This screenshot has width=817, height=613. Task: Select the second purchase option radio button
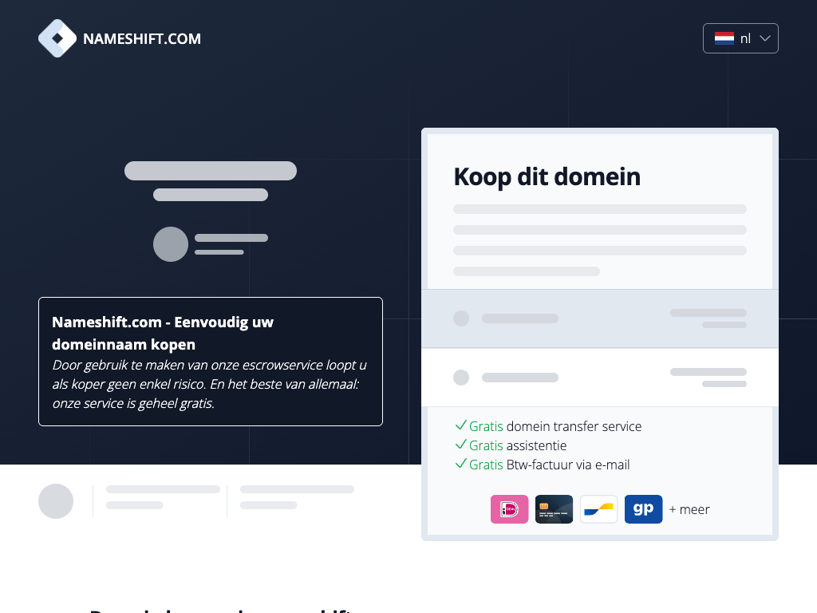(x=461, y=378)
